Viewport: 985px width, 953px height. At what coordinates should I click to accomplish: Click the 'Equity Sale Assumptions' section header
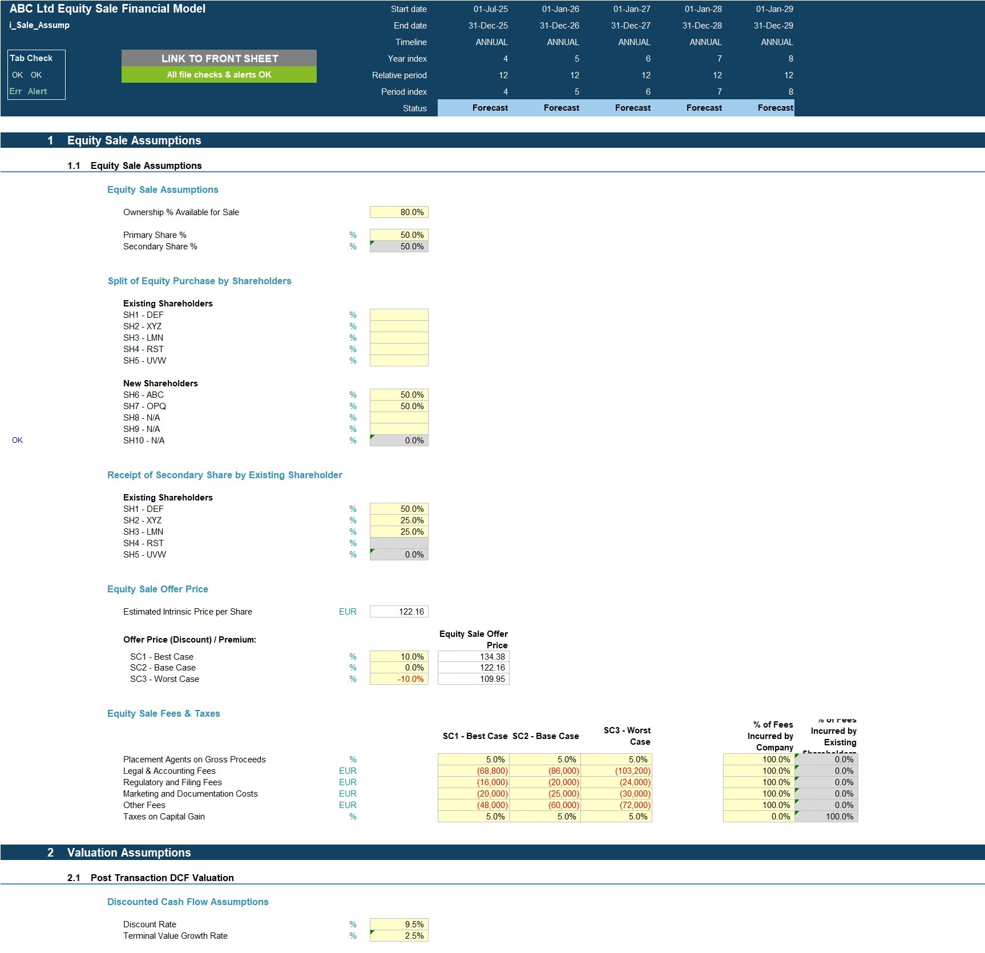tap(134, 140)
